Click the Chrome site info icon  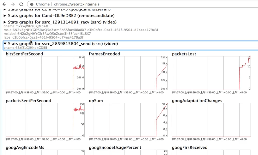tap(32, 4)
